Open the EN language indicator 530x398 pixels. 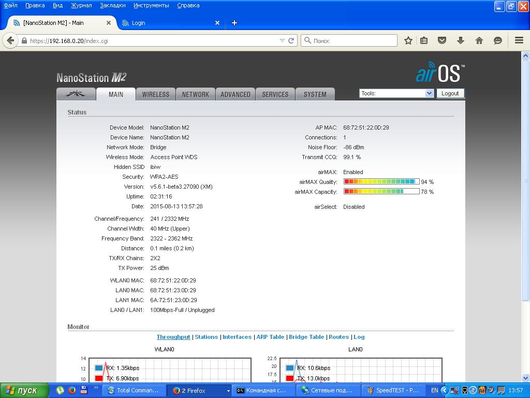[x=435, y=391]
